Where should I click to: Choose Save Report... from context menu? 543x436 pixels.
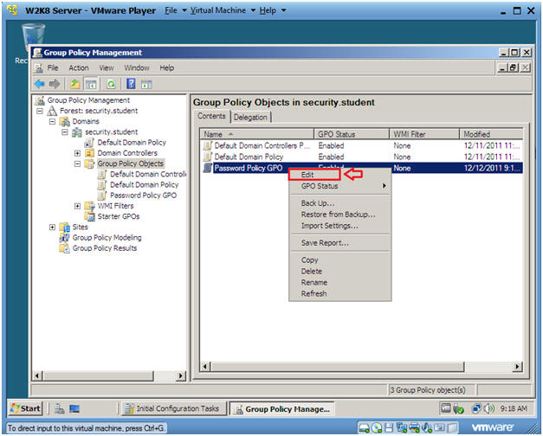point(339,243)
